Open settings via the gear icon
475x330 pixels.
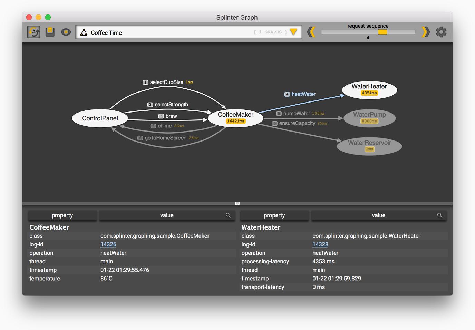click(441, 32)
